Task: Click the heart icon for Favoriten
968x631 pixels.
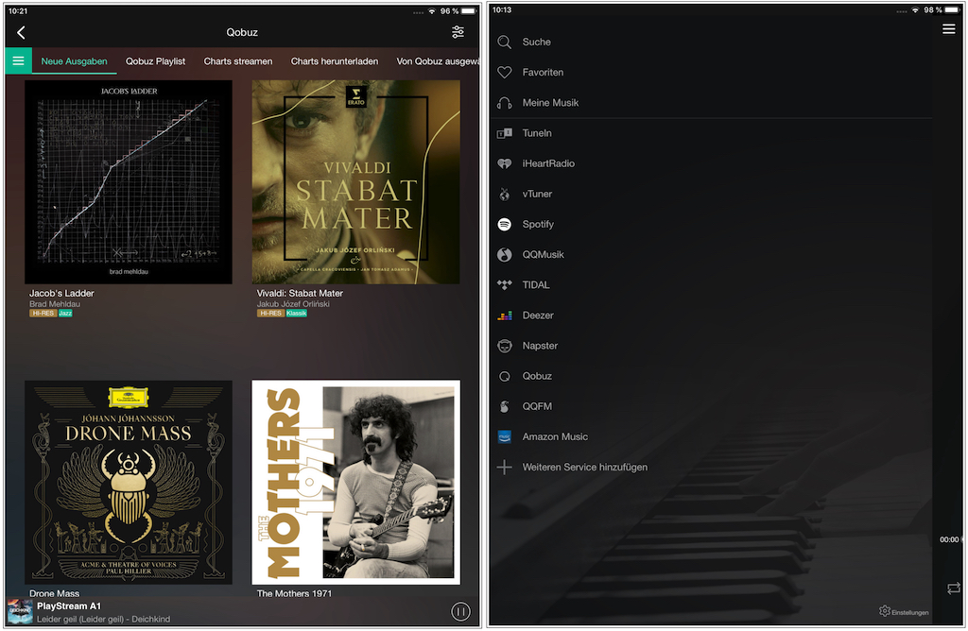Action: (505, 72)
